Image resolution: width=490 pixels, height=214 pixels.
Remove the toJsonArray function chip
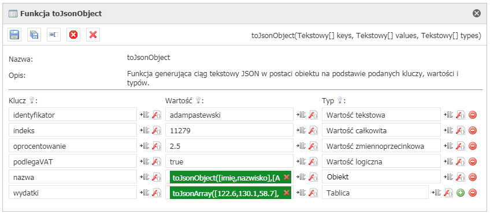click(286, 193)
